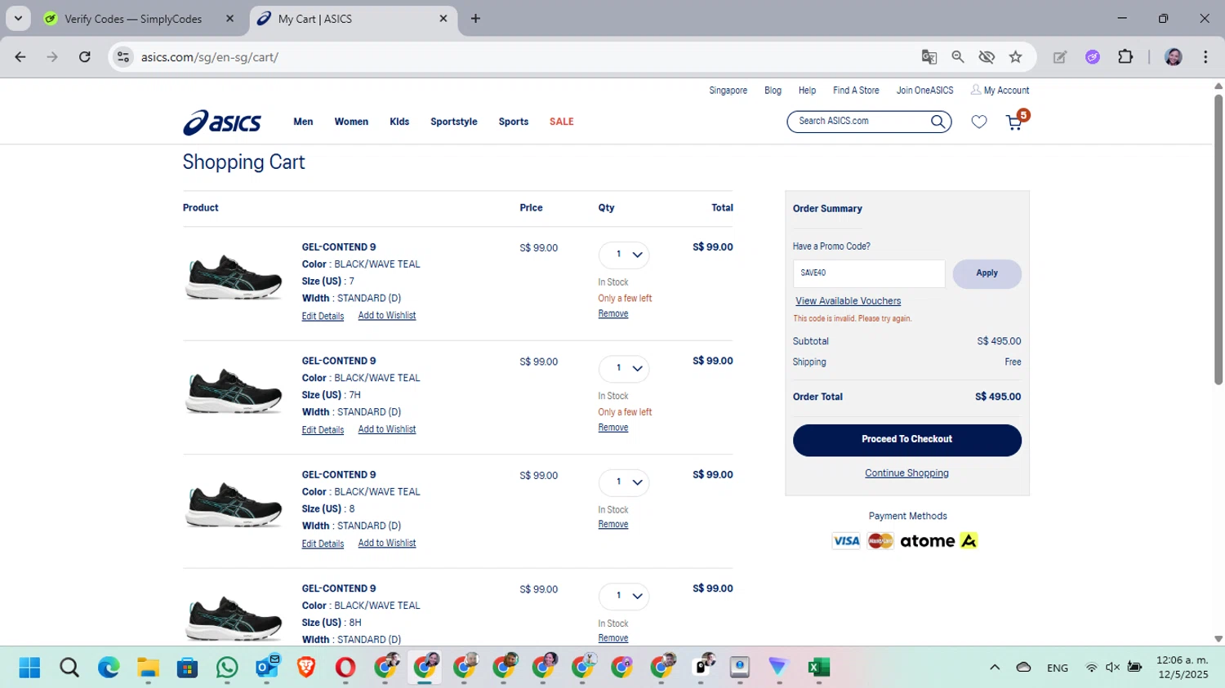Image resolution: width=1225 pixels, height=688 pixels.
Task: Click the crossed-out eye tracking icon
Action: pos(987,57)
